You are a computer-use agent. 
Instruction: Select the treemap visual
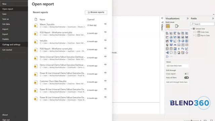[x=187, y=41]
